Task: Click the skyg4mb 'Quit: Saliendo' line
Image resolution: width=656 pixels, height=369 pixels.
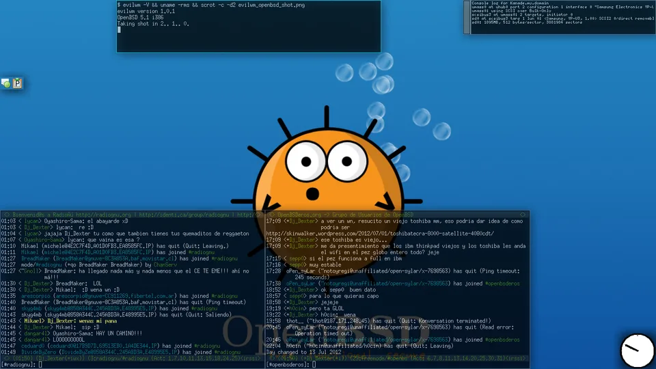Action: click(116, 314)
